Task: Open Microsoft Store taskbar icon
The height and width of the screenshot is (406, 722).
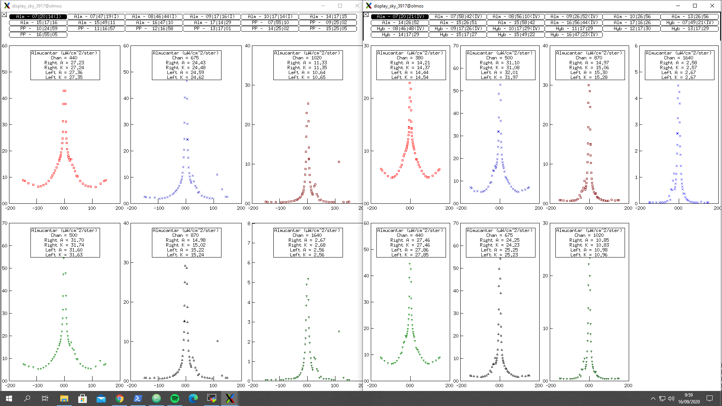Action: pyautogui.click(x=83, y=398)
